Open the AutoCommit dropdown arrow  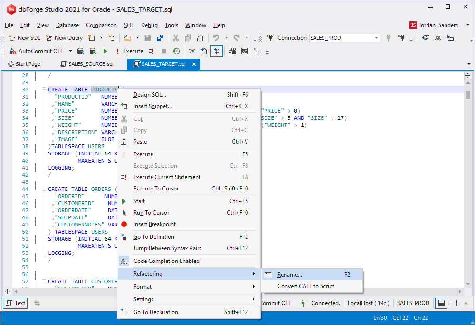tap(70, 51)
